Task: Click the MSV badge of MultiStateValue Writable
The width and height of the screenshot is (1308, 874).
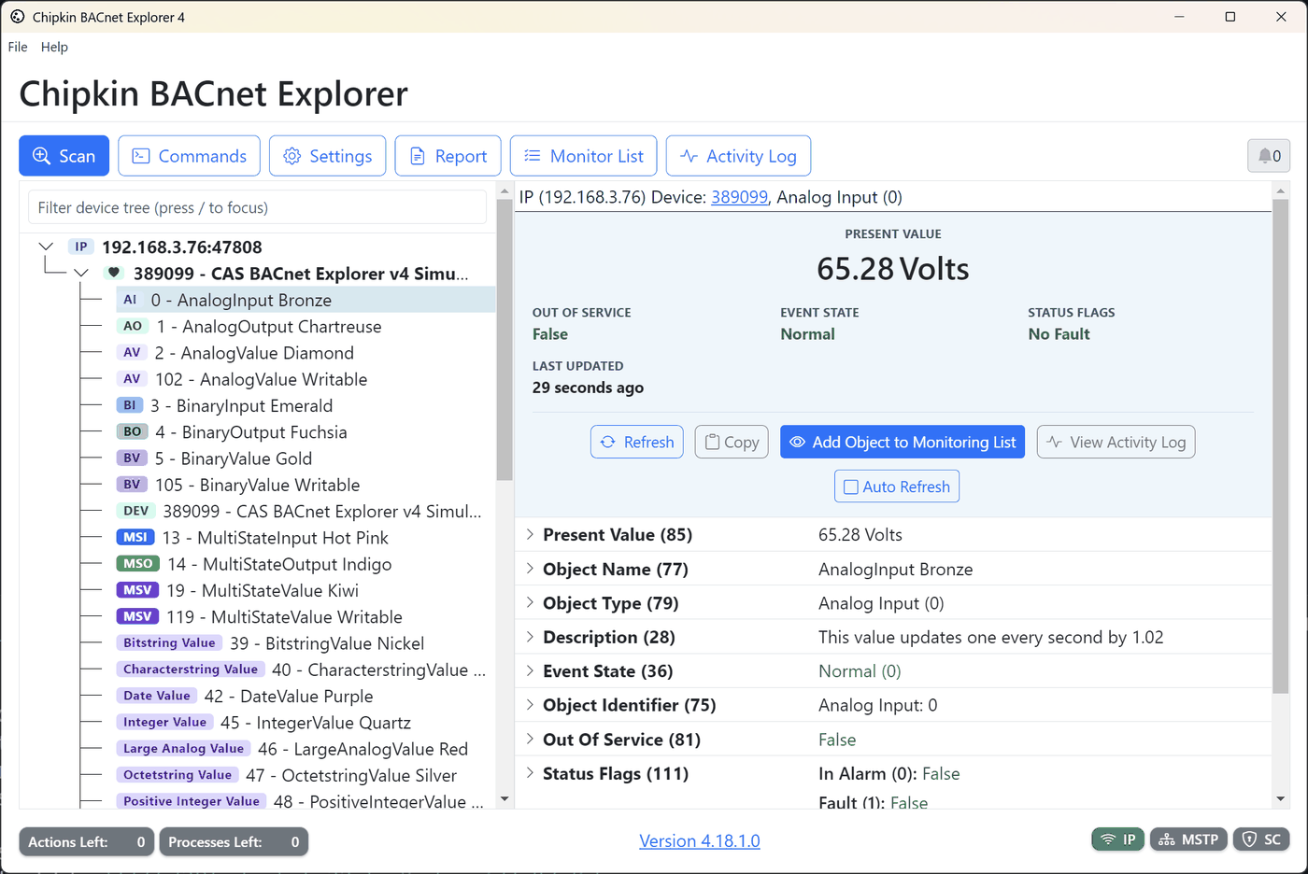Action: pos(137,616)
